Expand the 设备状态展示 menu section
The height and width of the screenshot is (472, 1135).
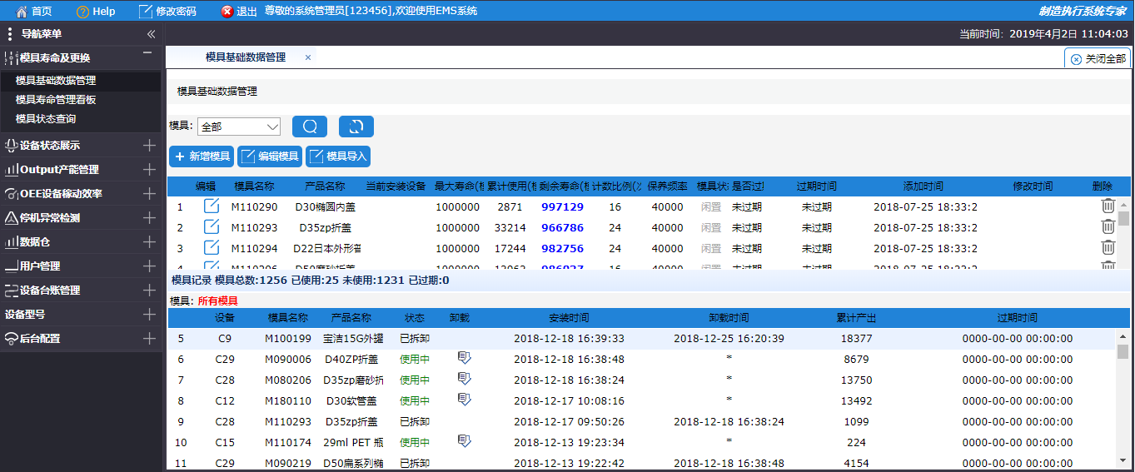[x=149, y=146]
